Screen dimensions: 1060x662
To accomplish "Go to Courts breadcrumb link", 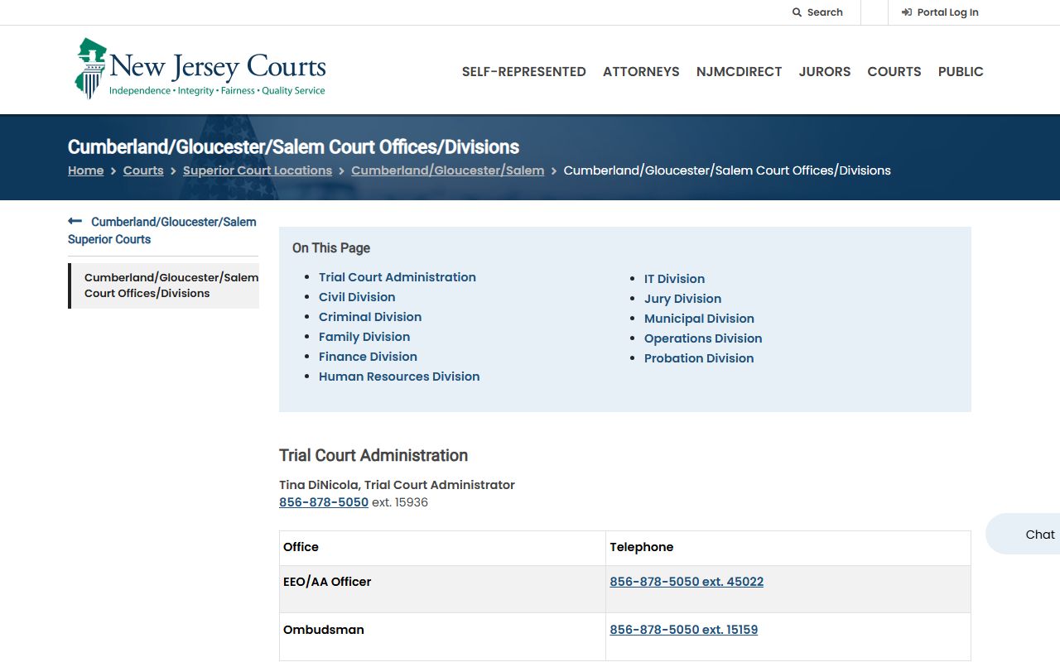I will [x=143, y=170].
